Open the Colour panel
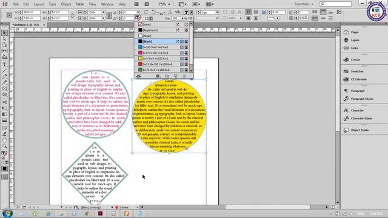The image size is (388, 218). click(355, 59)
